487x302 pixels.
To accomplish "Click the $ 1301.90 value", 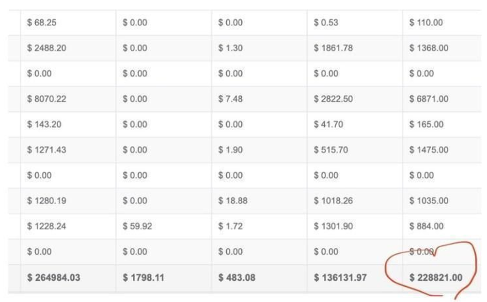I will (x=333, y=226).
